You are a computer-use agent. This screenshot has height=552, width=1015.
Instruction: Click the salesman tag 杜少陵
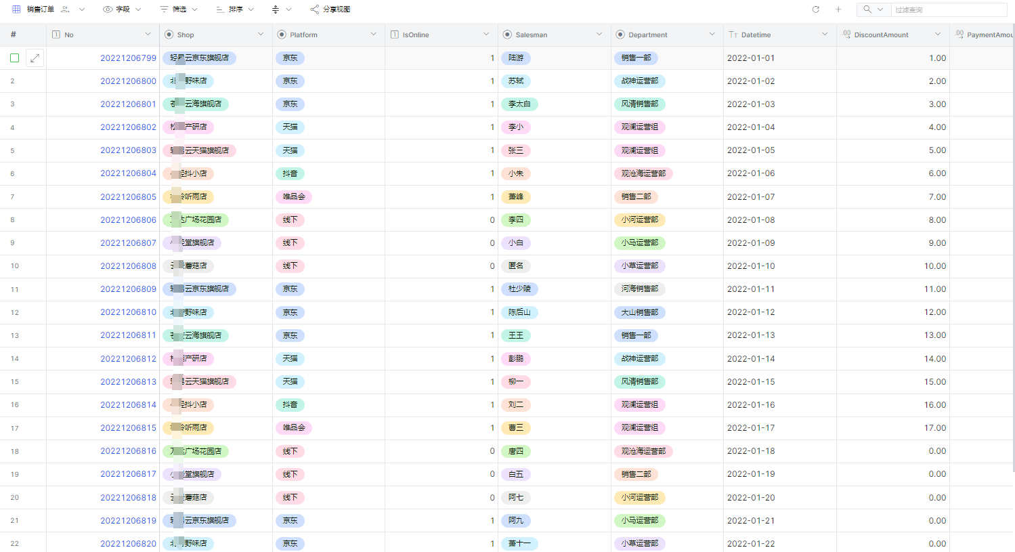point(519,289)
